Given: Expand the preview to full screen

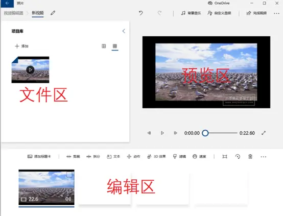Looking at the screenshot, I should [x=264, y=133].
